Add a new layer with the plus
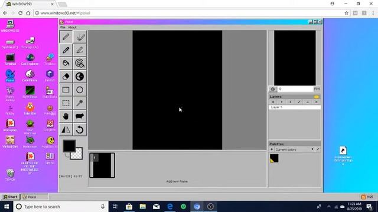 (x=273, y=102)
